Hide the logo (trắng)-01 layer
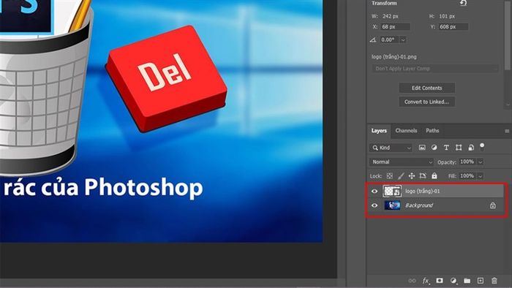 [374, 192]
